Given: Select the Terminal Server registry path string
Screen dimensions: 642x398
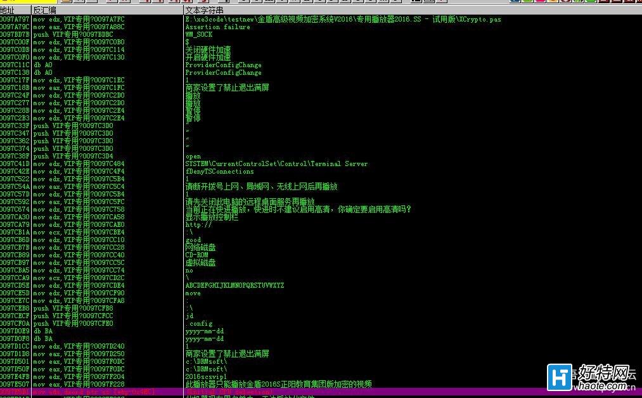Looking at the screenshot, I should point(276,164).
